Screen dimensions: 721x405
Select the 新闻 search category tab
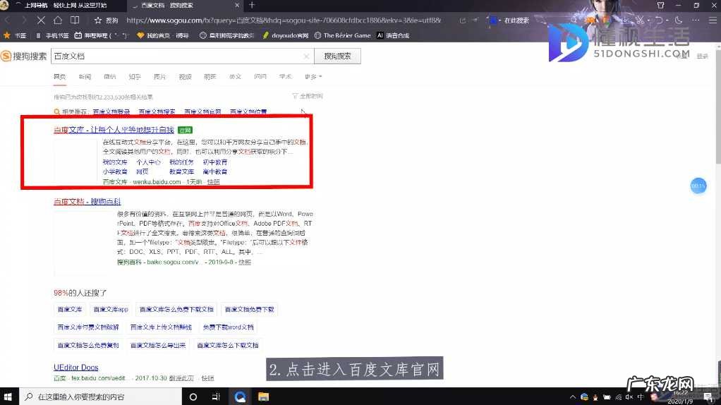click(x=85, y=77)
